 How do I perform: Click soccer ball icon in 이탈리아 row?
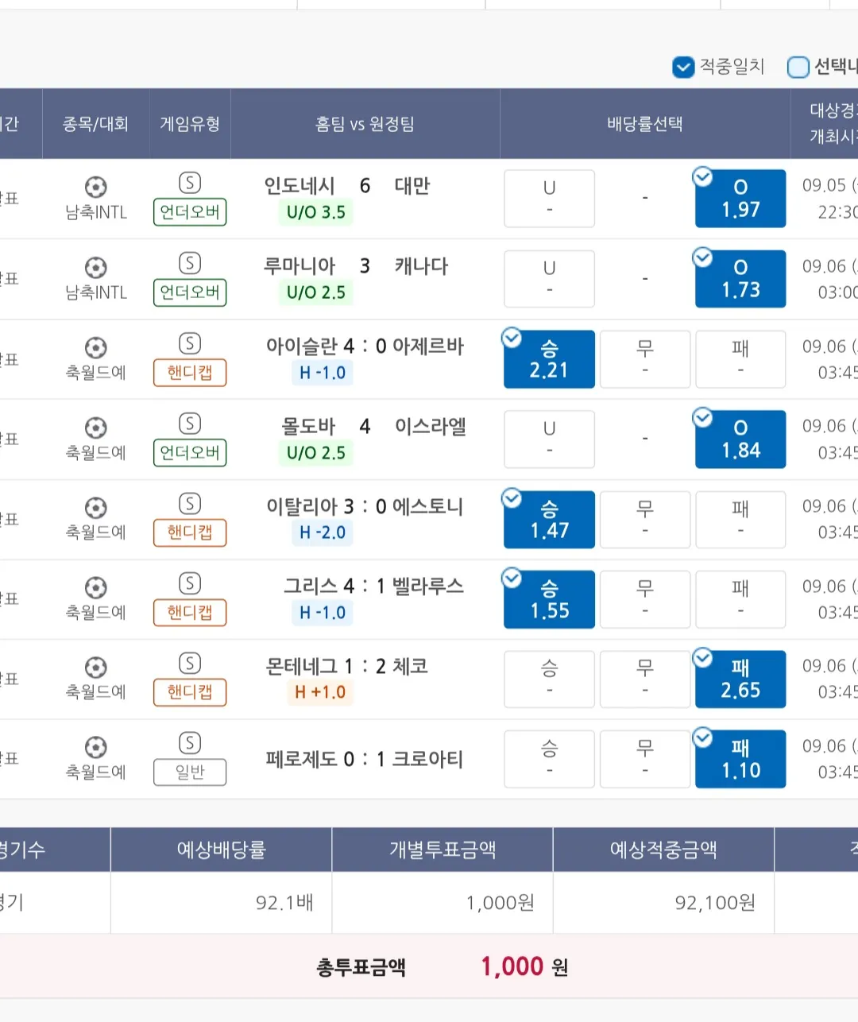95,507
